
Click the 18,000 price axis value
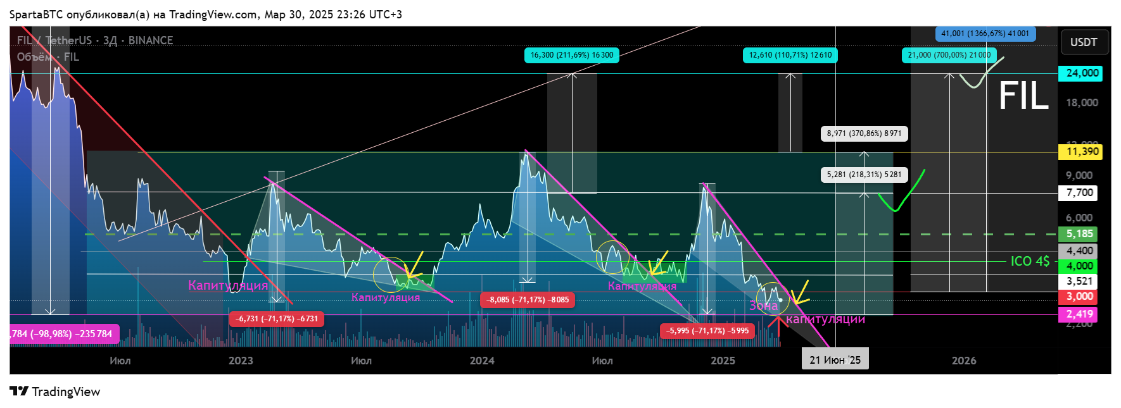(1082, 102)
